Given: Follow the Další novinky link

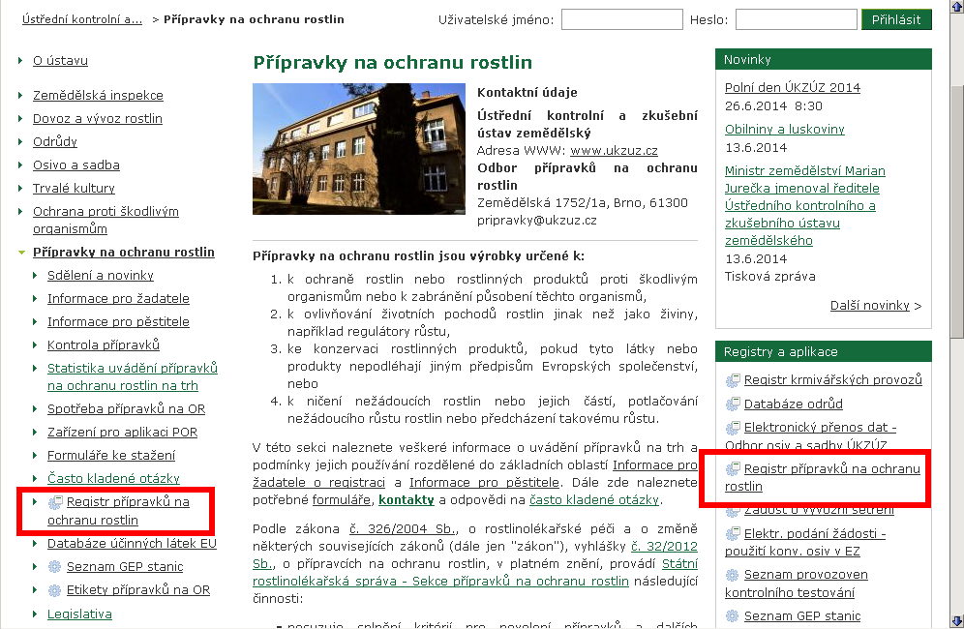Looking at the screenshot, I should [x=869, y=306].
